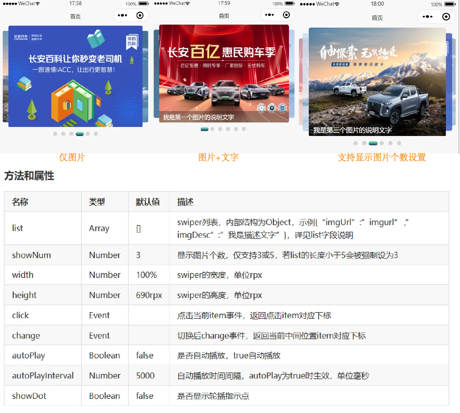Image resolution: width=460 pixels, height=413 pixels.
Task: Select the active green dot under the blue banner
Action: pos(80,134)
